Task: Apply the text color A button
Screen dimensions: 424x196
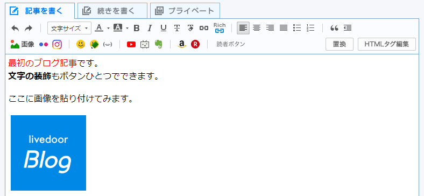Action: point(99,28)
